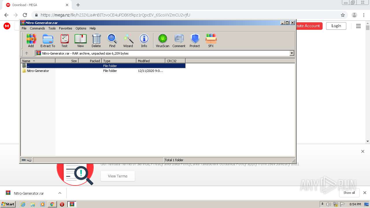Image resolution: width=370 pixels, height=208 pixels.
Task: Open the View toolbar icon
Action: click(x=80, y=40)
